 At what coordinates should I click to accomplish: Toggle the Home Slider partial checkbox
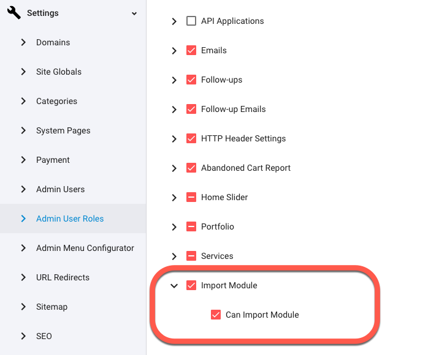tap(191, 197)
